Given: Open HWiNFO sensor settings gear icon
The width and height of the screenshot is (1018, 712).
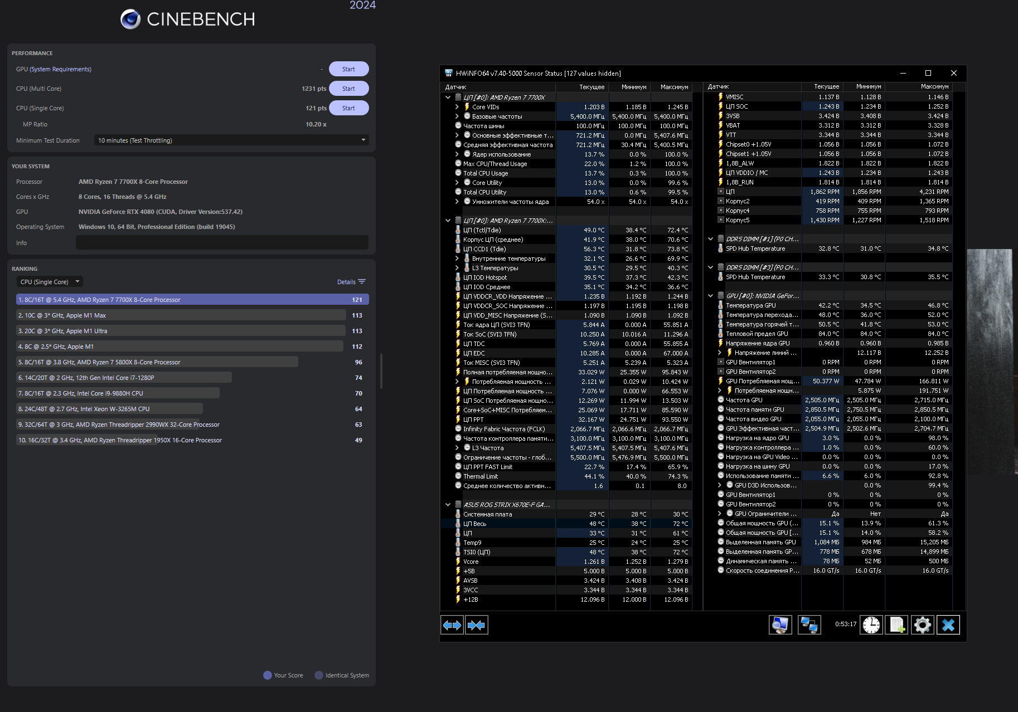Looking at the screenshot, I should tap(923, 625).
